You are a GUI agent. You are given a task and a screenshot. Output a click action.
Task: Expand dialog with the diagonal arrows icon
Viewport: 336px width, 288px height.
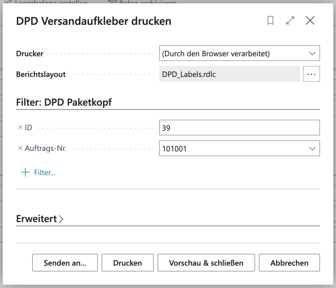point(290,20)
